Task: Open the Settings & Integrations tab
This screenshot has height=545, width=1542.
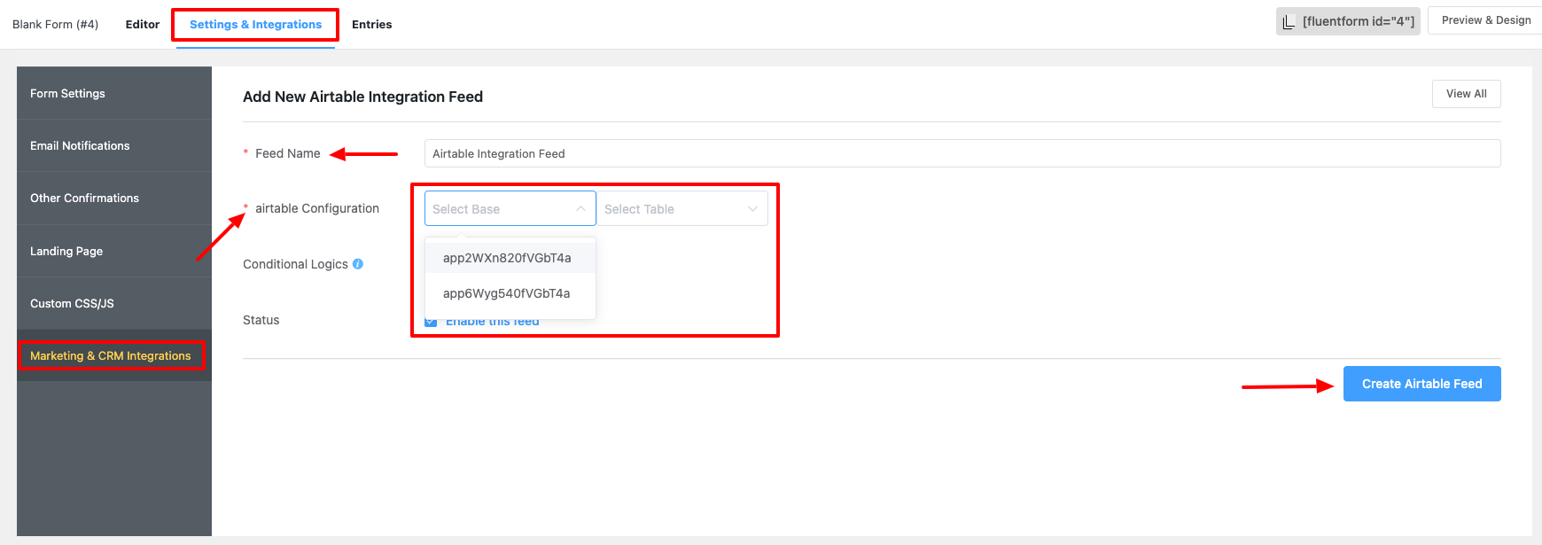Action: tap(255, 24)
